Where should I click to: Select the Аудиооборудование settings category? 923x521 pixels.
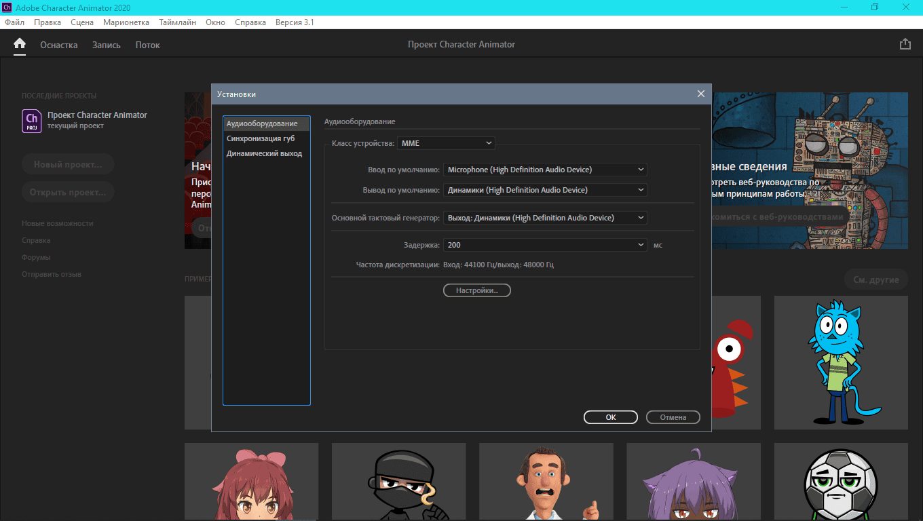click(267, 123)
